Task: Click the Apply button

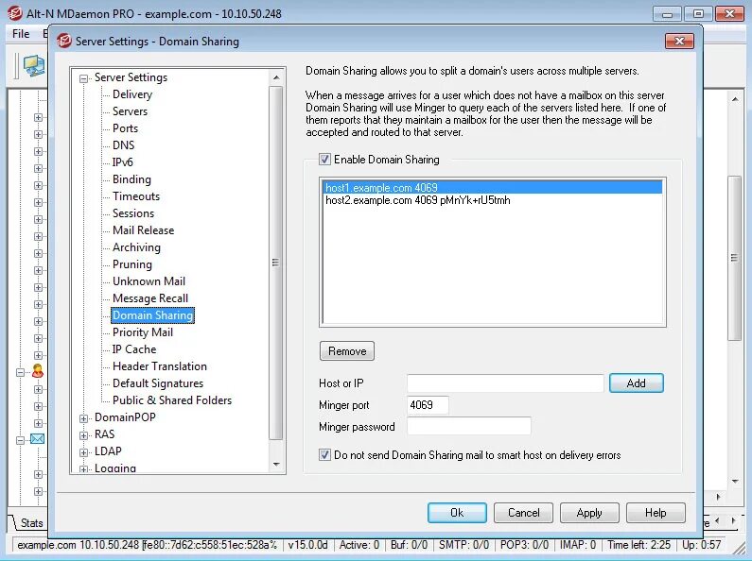Action: pos(589,513)
